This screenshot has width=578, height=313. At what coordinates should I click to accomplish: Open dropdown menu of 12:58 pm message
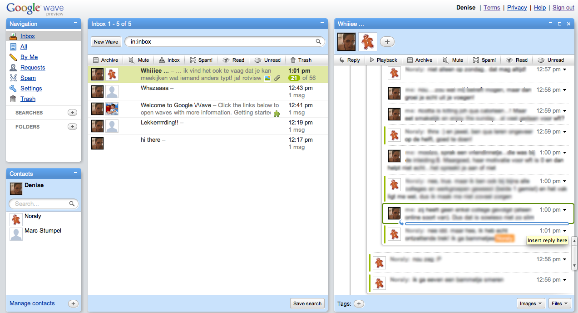coord(565,90)
